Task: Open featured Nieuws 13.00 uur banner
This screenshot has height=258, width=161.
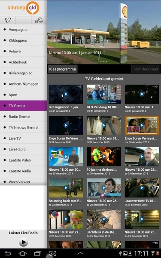Action: click(104, 32)
